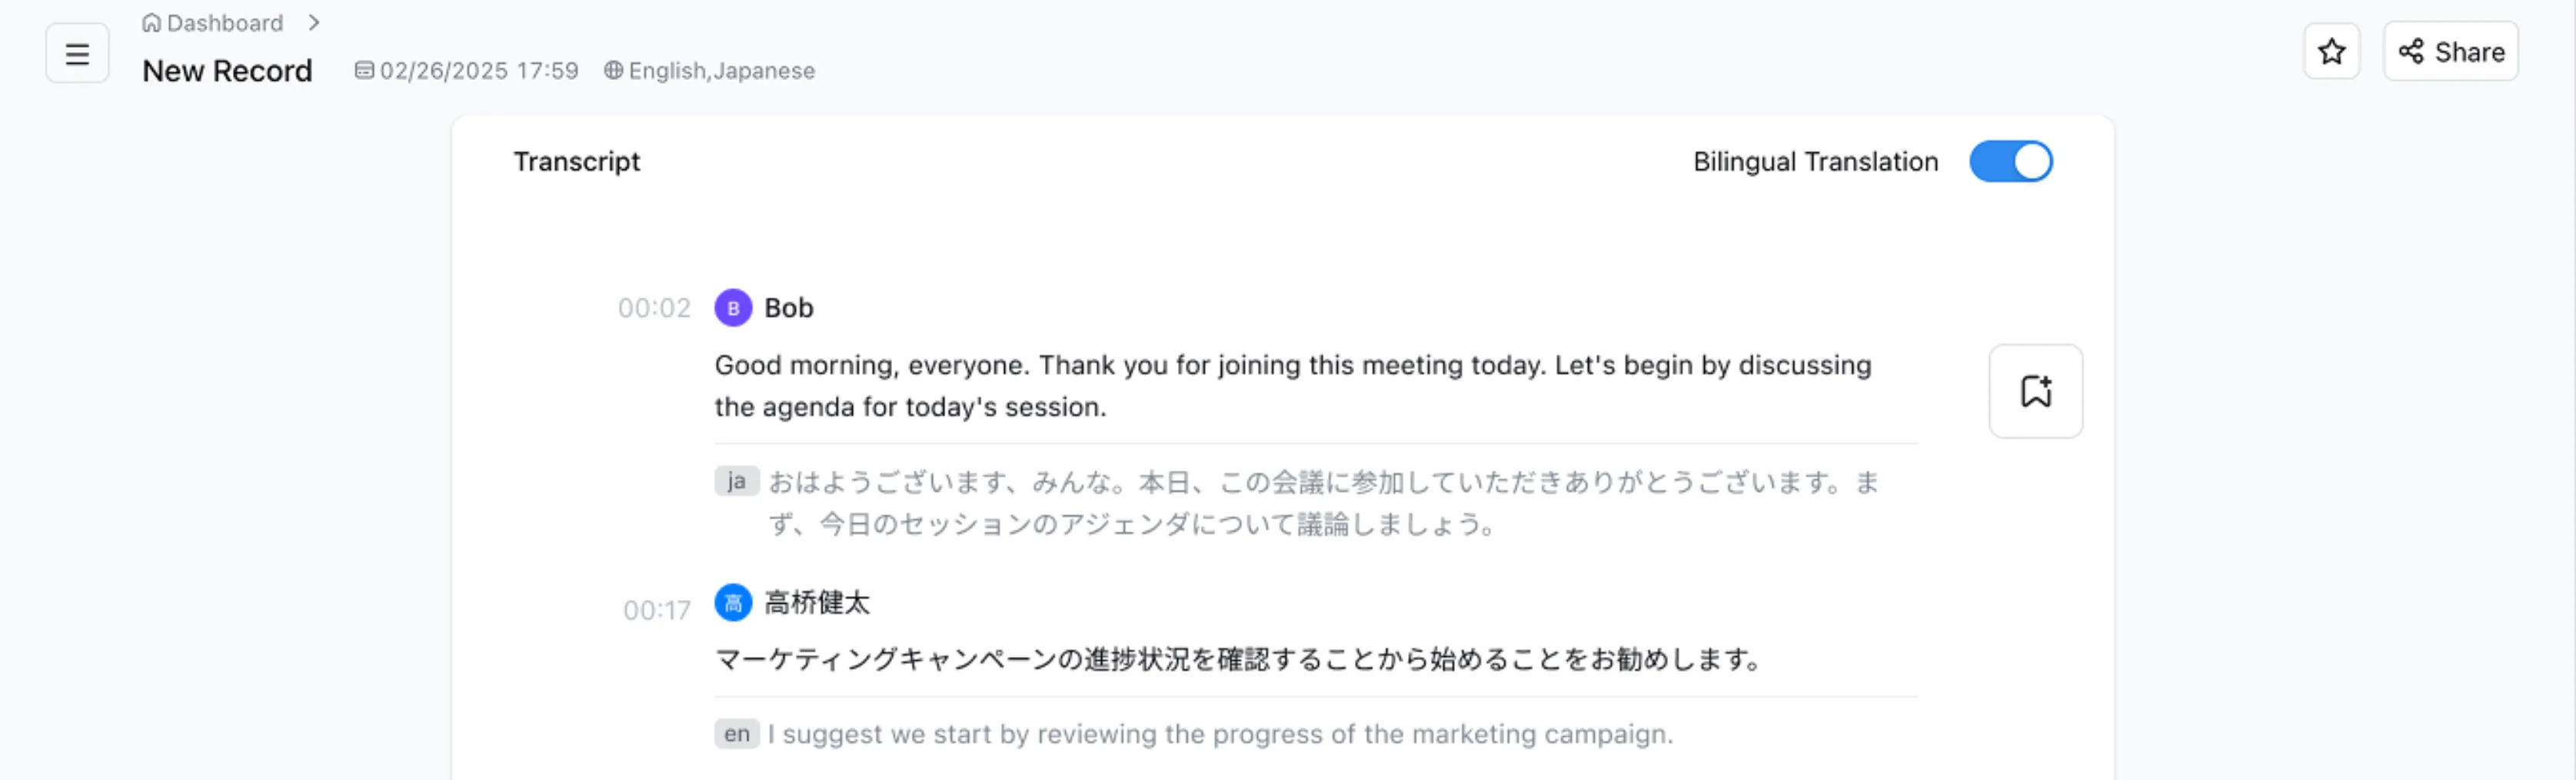Click the globe icon by languages
Screen dimensions: 2576x780
(613, 70)
